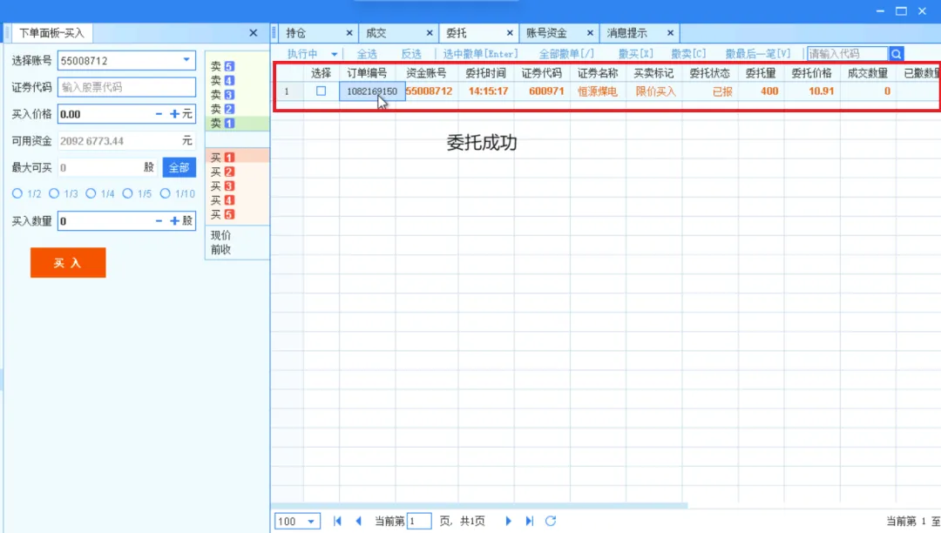Focus the 证券代码 stock code input
941x533 pixels.
[126, 87]
